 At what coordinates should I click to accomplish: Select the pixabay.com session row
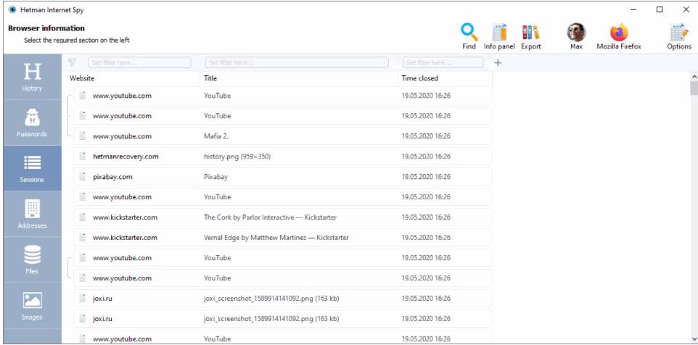283,177
